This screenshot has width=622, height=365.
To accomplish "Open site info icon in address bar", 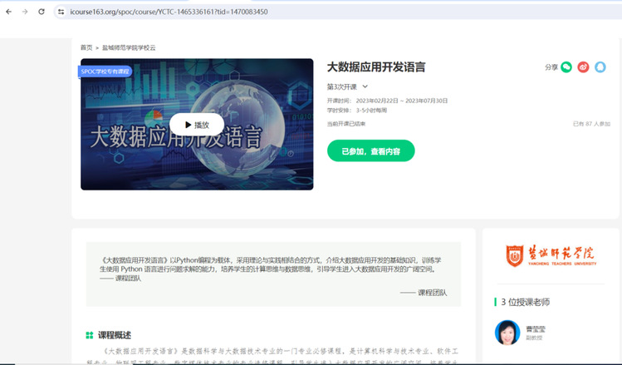I will coord(61,12).
